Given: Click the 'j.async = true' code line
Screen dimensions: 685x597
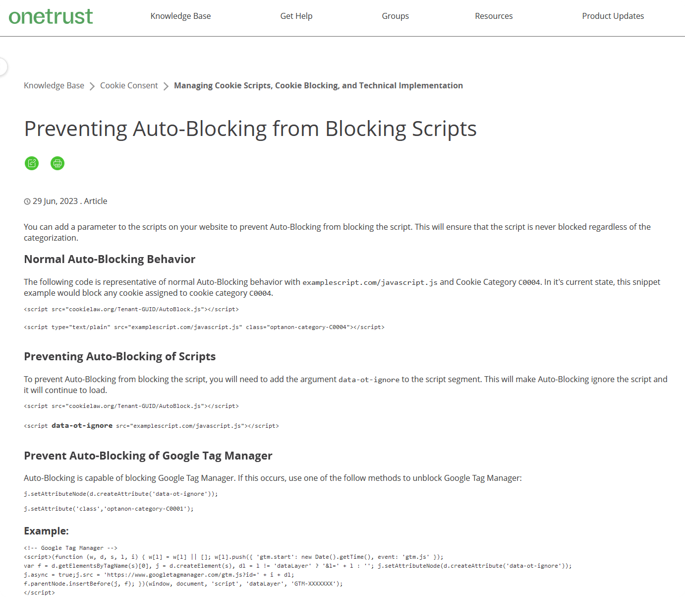Looking at the screenshot, I should (159, 575).
